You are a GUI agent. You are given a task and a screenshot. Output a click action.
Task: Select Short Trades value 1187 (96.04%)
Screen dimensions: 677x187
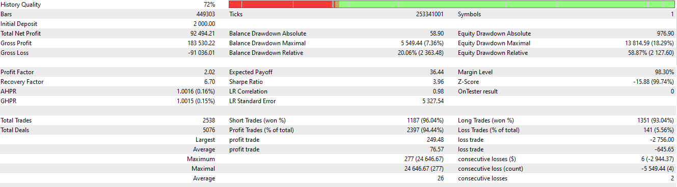coord(425,120)
